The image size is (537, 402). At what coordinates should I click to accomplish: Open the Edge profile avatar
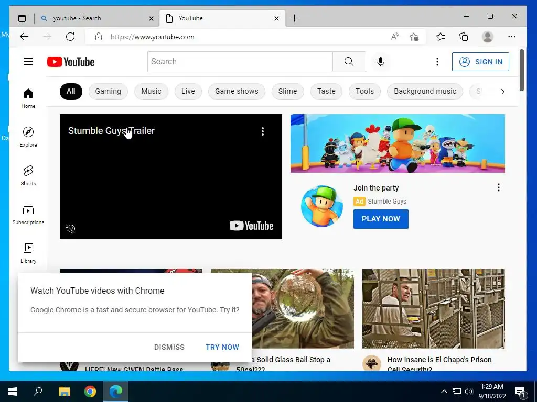point(487,37)
